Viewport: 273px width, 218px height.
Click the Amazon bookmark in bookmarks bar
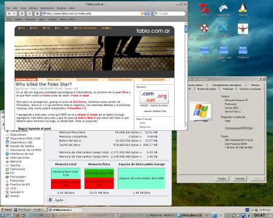30,19
